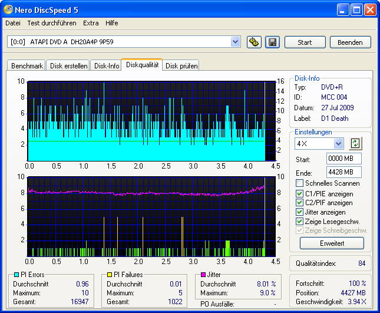Maximize the Nero DiscSpeed window

356,10
